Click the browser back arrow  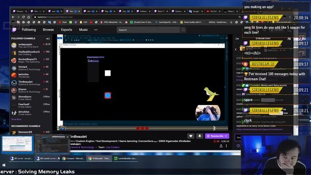coord(13,17)
